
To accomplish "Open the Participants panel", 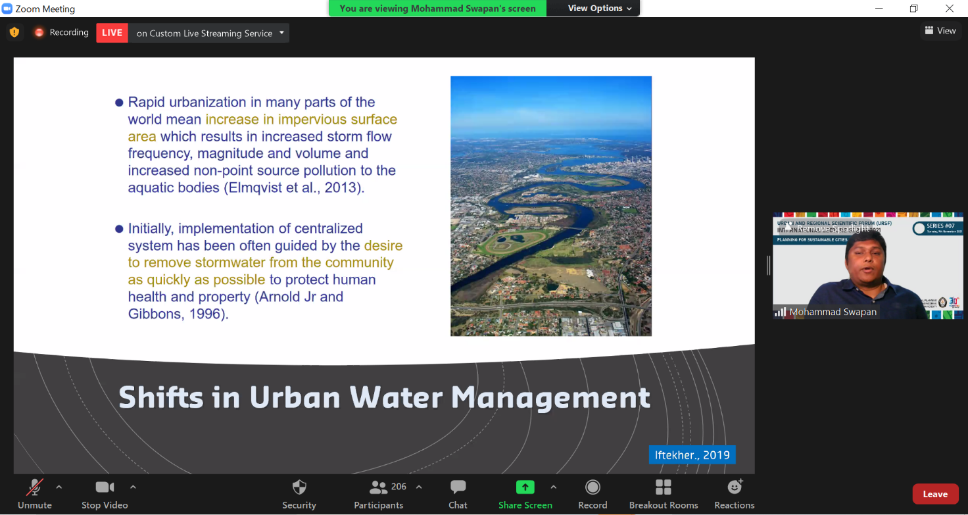I will pos(379,487).
